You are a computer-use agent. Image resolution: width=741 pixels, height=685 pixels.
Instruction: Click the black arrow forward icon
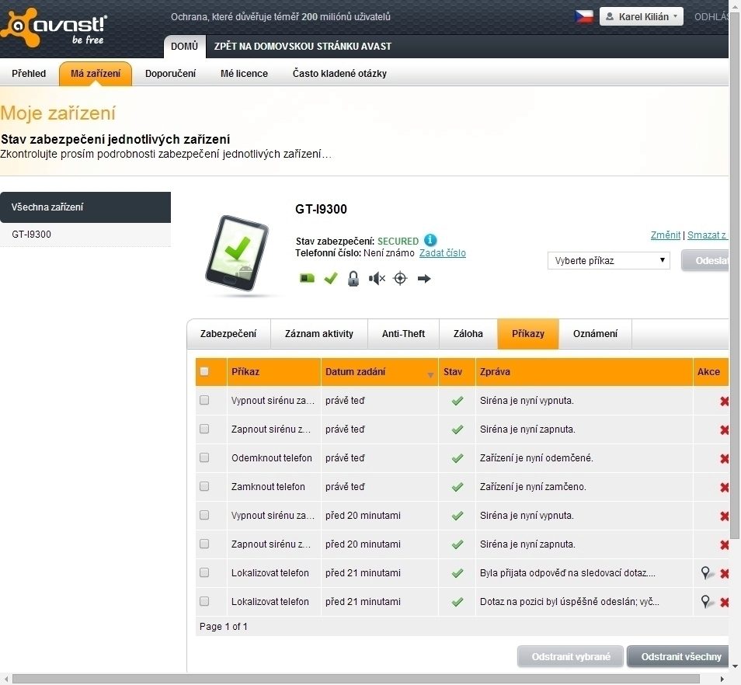(x=424, y=278)
